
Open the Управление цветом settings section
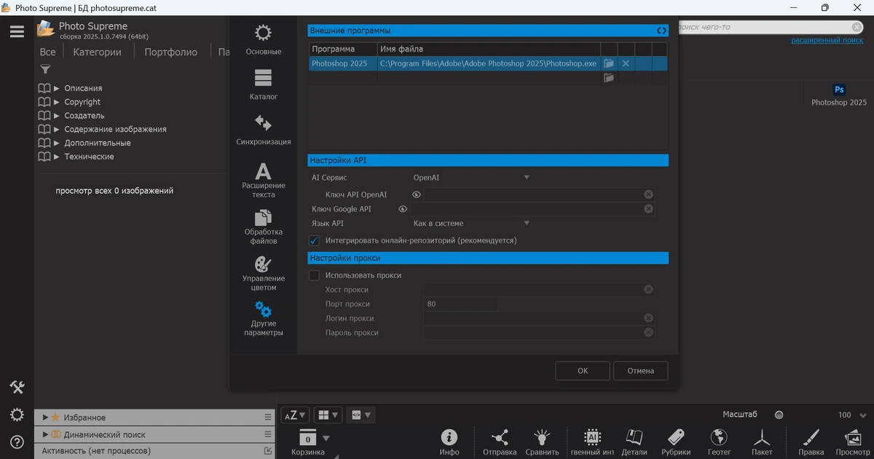click(x=263, y=273)
